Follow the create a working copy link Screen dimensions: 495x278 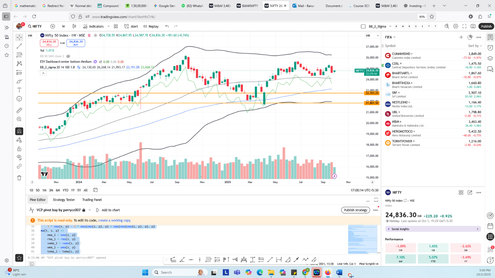[x=114, y=220]
